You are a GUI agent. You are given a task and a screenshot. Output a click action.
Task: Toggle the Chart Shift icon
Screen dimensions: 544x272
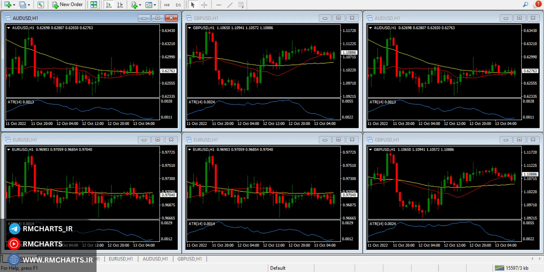[120, 5]
